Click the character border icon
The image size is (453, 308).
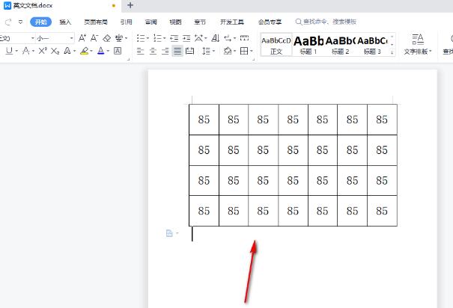[x=118, y=51]
